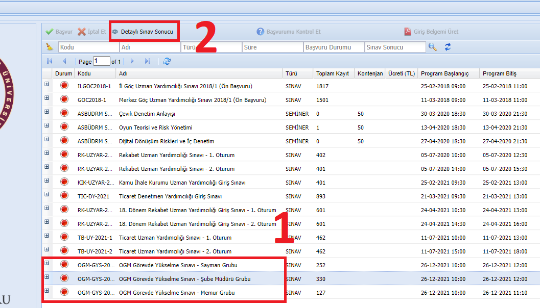Click red status icon for Çevik Denetim Anlayışı
Screen dimensions: 540x308
(x=64, y=113)
